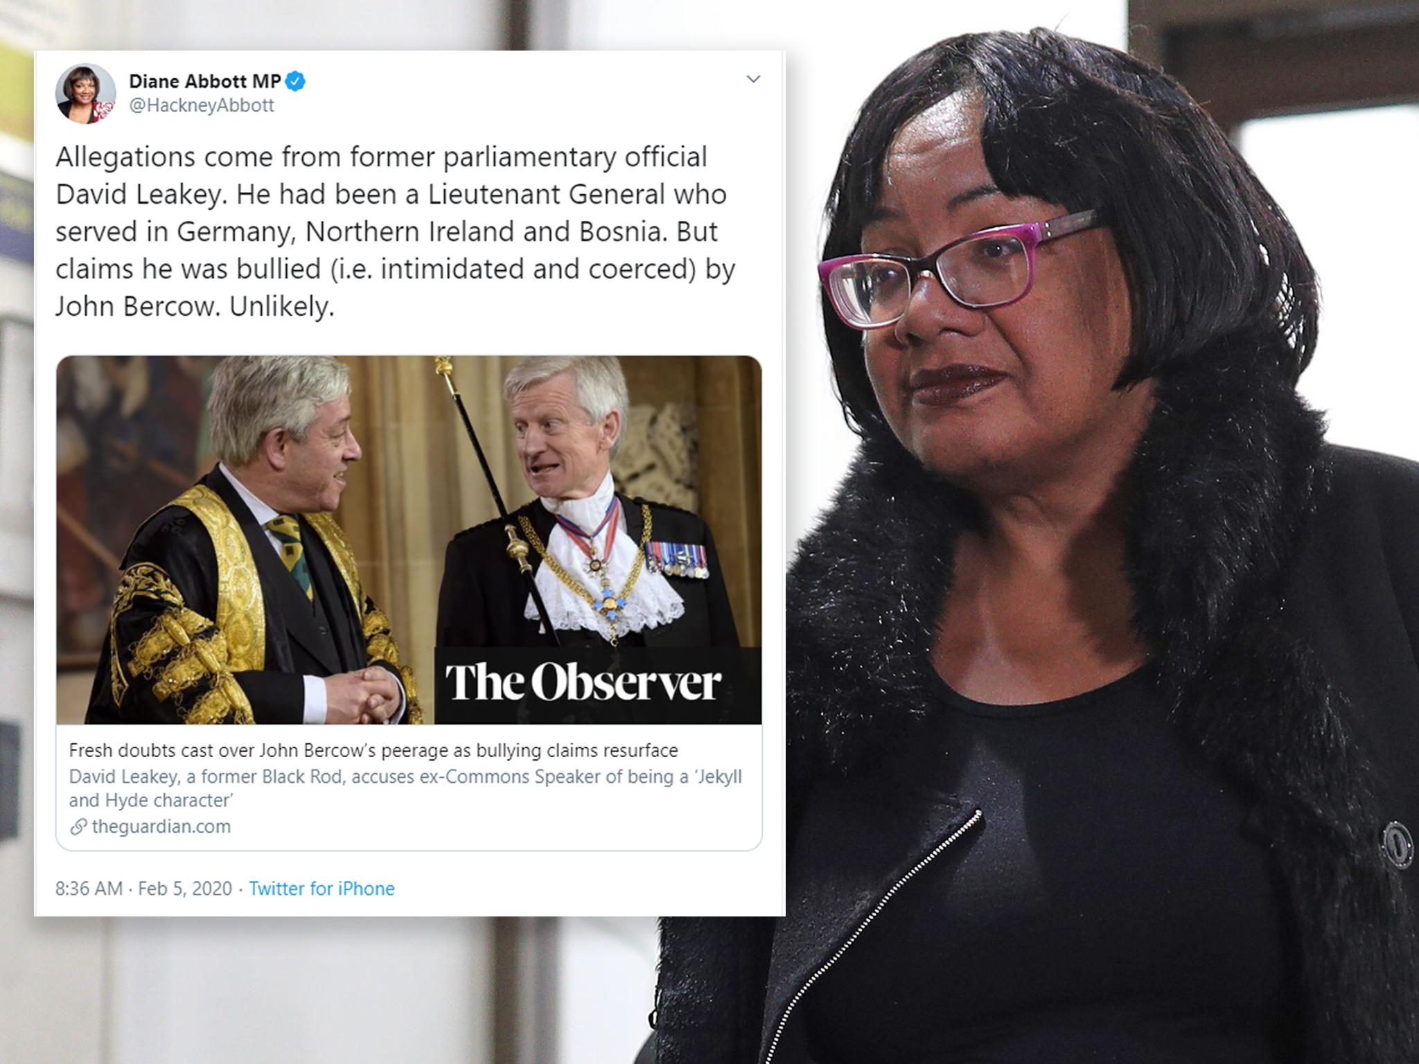The image size is (1419, 1064).
Task: Open the Diane Abbott MP display name
Action: pos(204,82)
